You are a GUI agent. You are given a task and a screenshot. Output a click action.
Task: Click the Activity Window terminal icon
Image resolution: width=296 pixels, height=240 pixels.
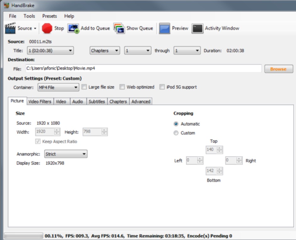pyautogui.click(x=198, y=29)
